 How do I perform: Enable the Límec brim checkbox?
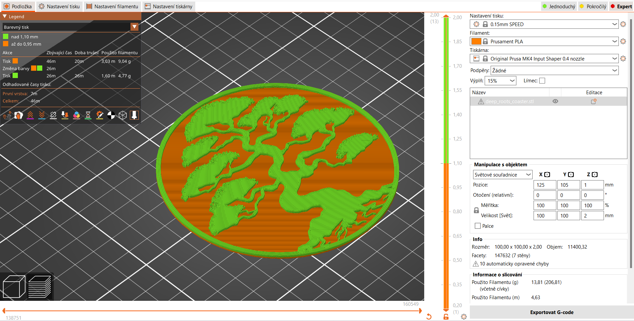[542, 81]
